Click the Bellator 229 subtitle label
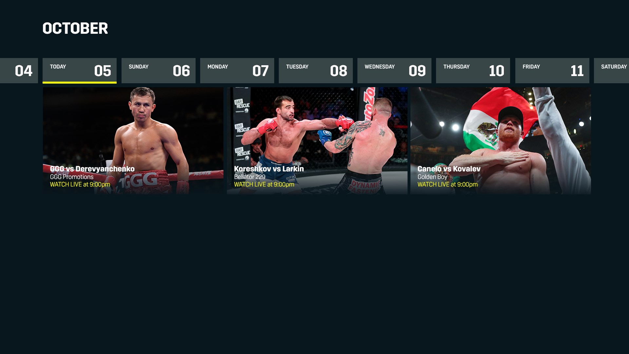 (x=250, y=177)
